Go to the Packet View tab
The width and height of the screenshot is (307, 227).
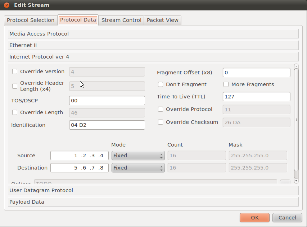163,20
